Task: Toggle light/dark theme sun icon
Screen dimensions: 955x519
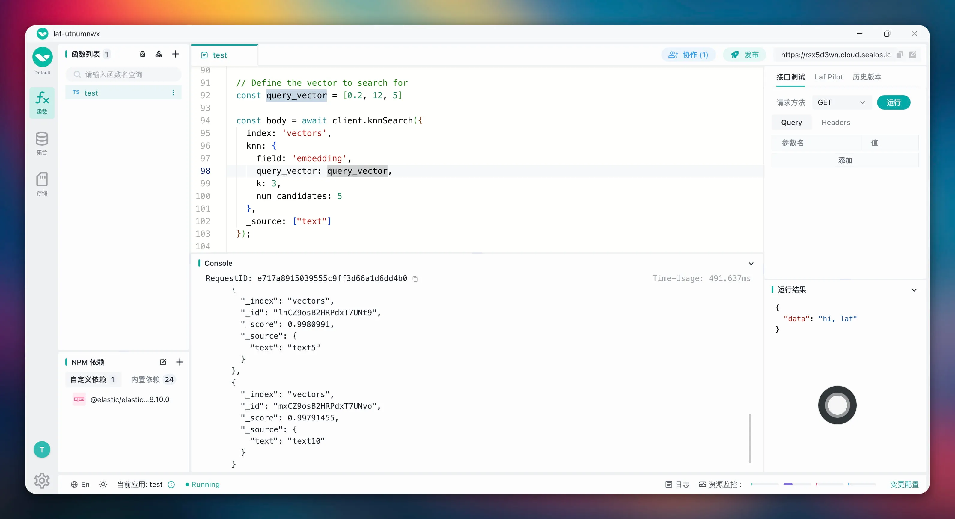Action: [x=103, y=484]
